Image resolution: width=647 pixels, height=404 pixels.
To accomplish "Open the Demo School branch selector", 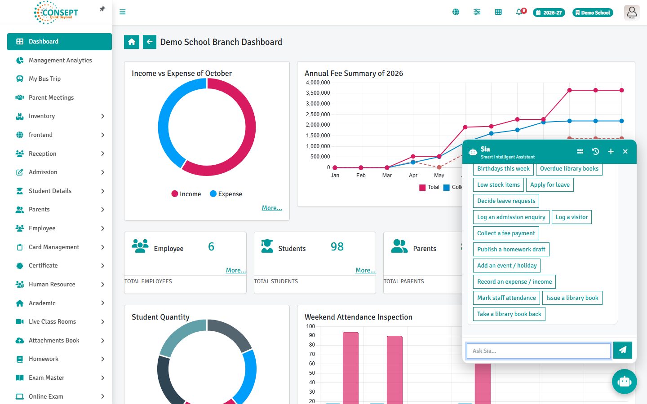I will point(593,13).
